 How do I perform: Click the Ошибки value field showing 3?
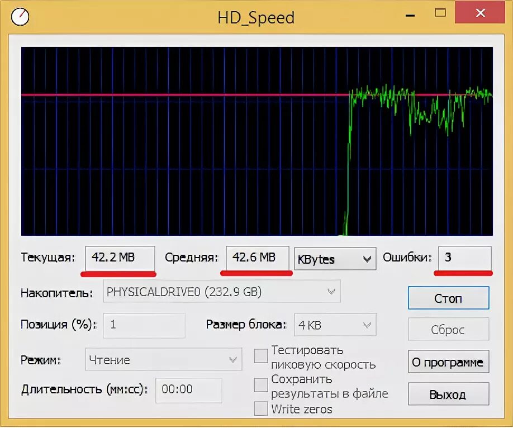click(464, 258)
